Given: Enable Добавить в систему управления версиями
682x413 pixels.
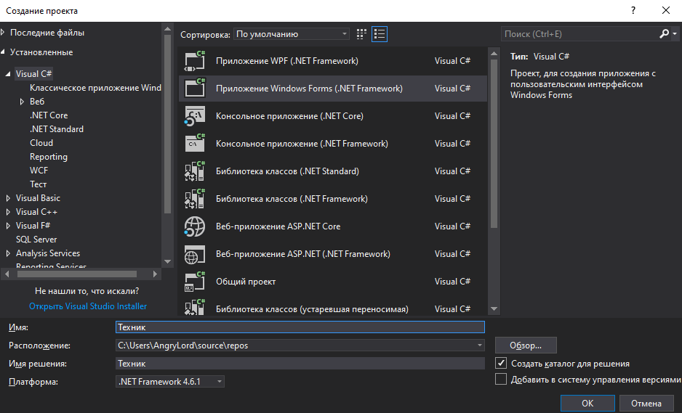Looking at the screenshot, I should point(501,379).
